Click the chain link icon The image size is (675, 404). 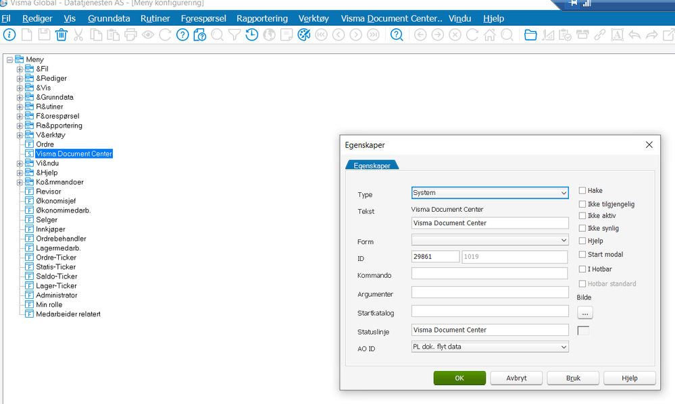tap(600, 35)
